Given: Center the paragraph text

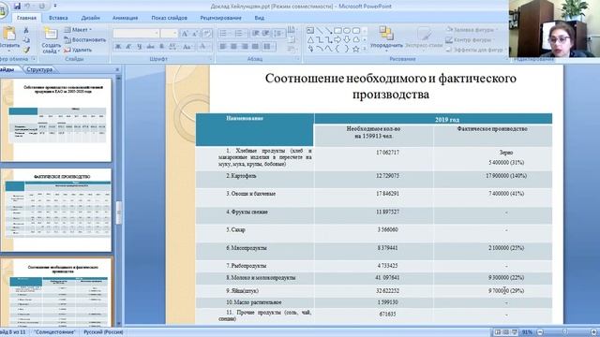Looking at the screenshot, I should pyautogui.click(x=233, y=47).
